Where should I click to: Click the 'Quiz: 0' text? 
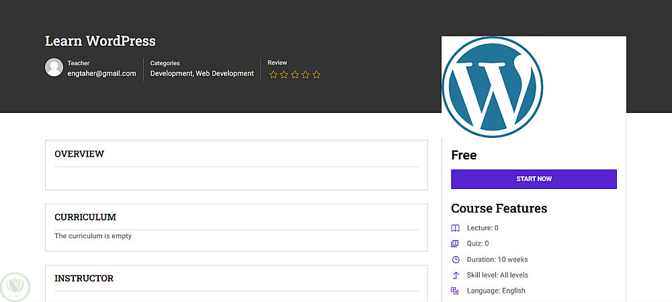click(478, 243)
